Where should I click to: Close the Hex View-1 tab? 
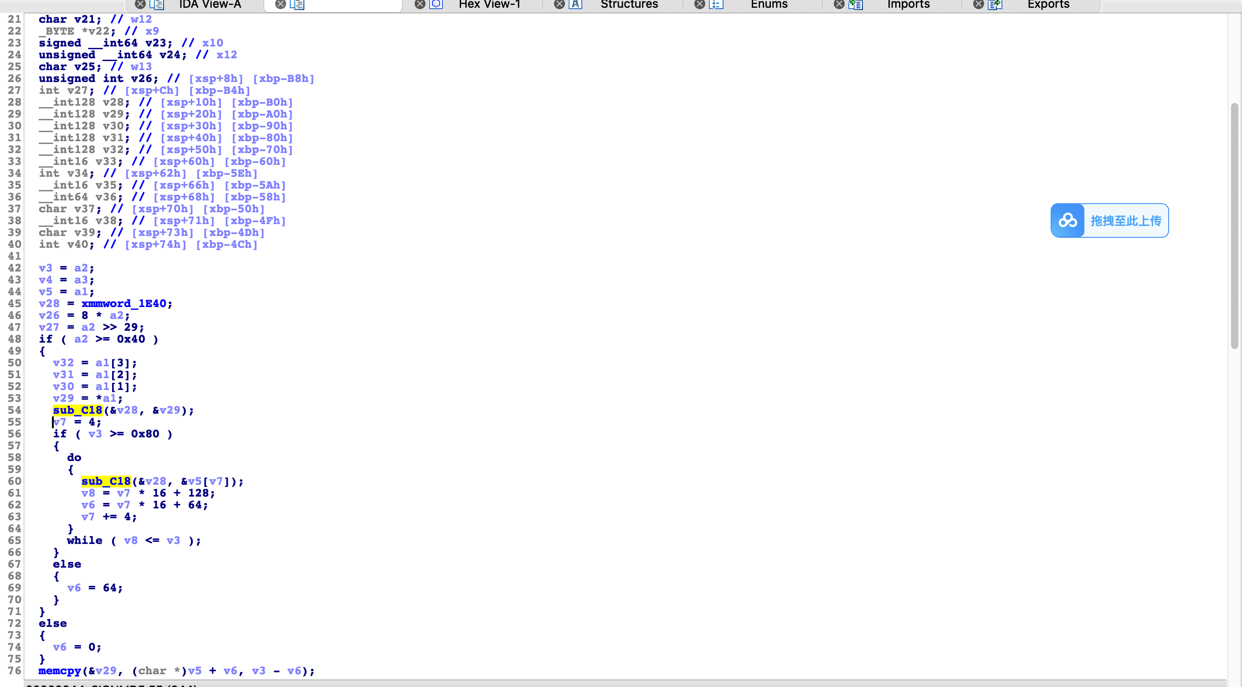tap(420, 5)
